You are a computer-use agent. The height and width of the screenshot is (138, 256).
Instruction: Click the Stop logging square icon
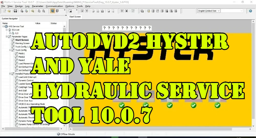pyautogui.click(x=126, y=11)
